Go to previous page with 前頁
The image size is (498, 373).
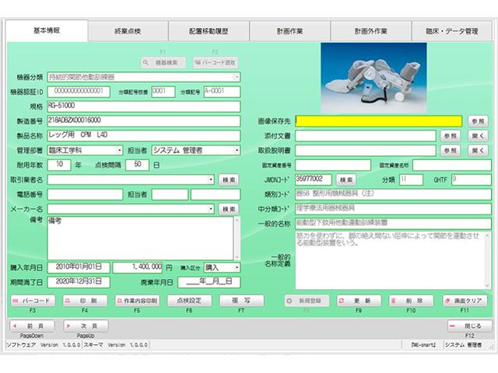(x=32, y=326)
